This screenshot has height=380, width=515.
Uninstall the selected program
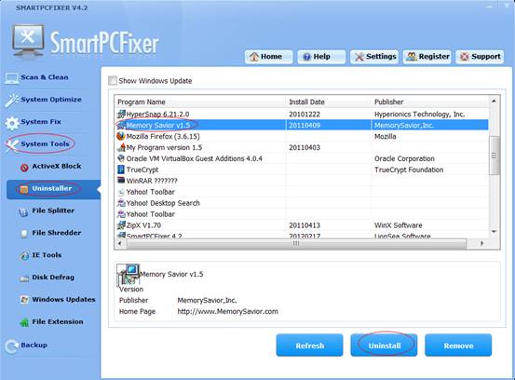pos(384,346)
